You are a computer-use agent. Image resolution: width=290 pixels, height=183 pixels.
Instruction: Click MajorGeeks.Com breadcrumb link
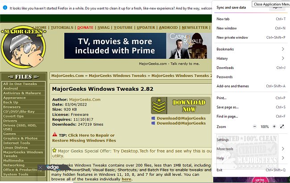[67, 76]
